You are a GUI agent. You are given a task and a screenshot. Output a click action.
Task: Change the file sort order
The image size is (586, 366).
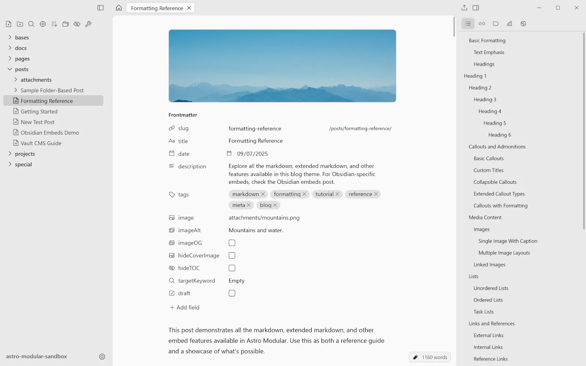coord(54,24)
